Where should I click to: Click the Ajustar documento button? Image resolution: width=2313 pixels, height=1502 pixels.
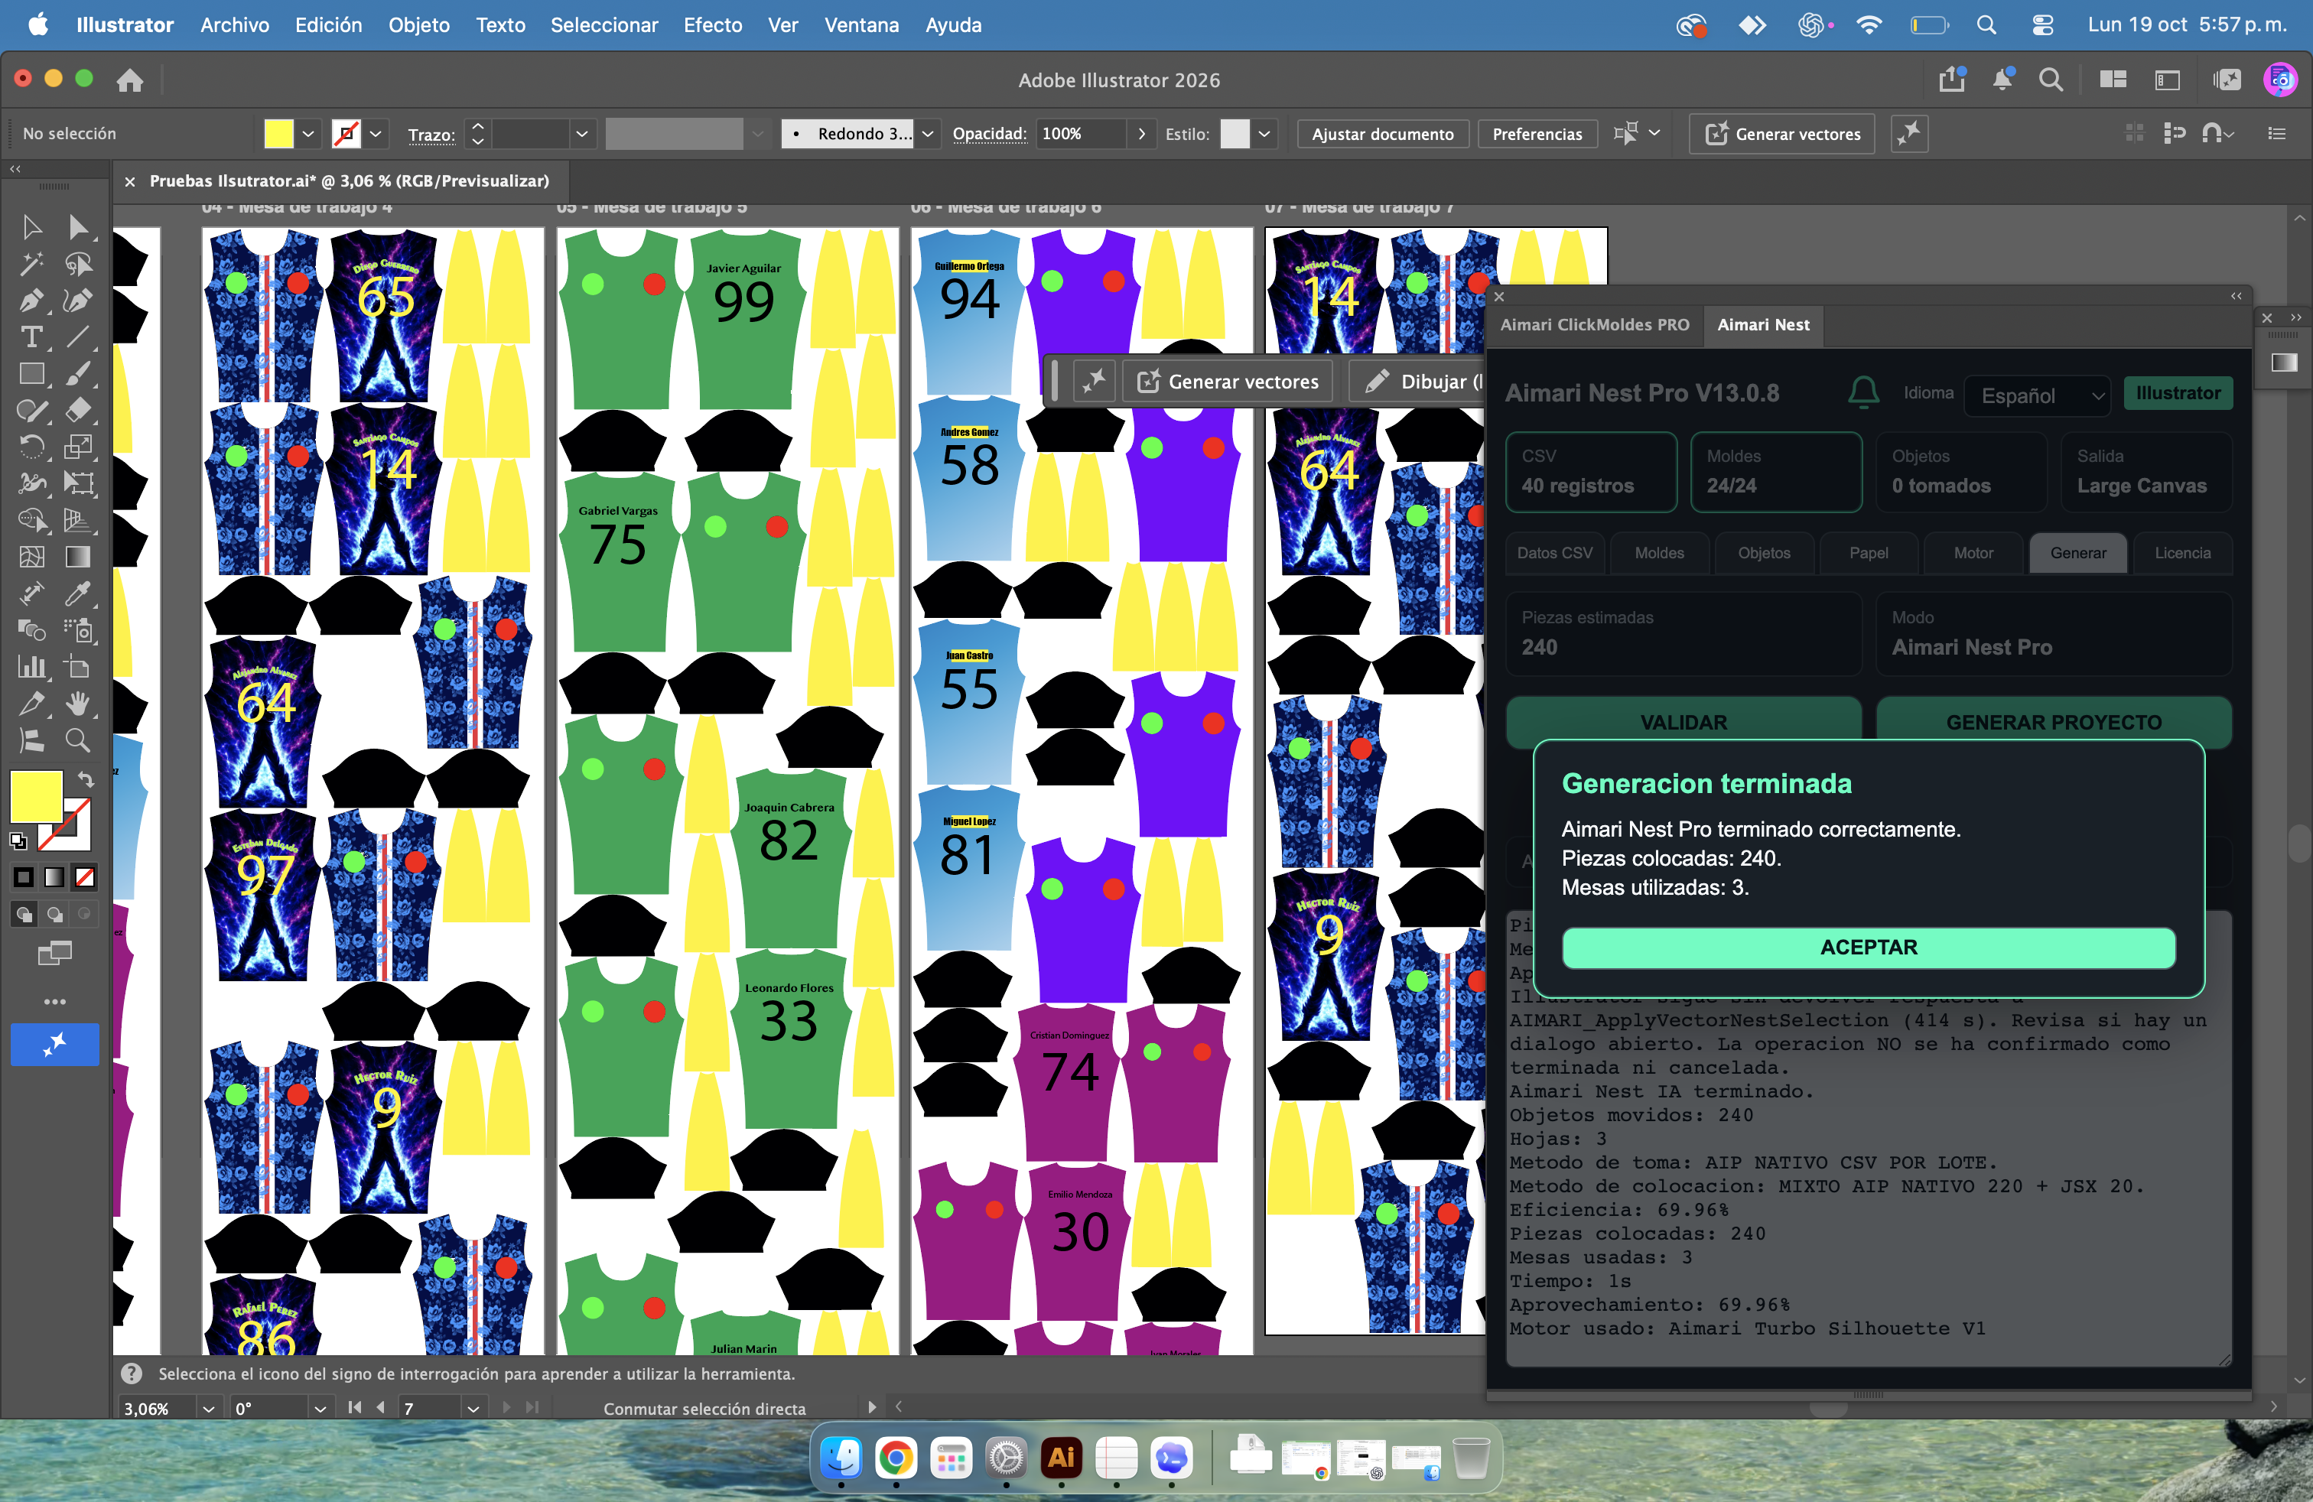[1382, 134]
